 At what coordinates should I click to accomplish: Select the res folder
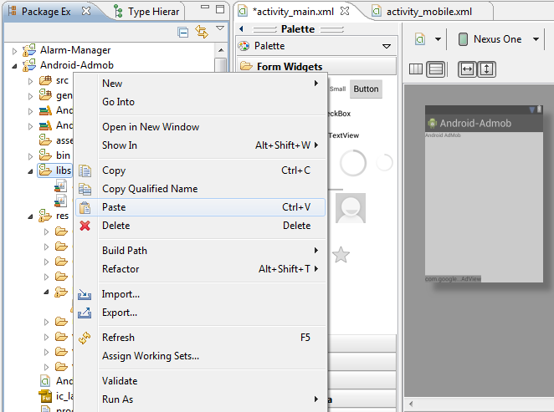[x=54, y=216]
